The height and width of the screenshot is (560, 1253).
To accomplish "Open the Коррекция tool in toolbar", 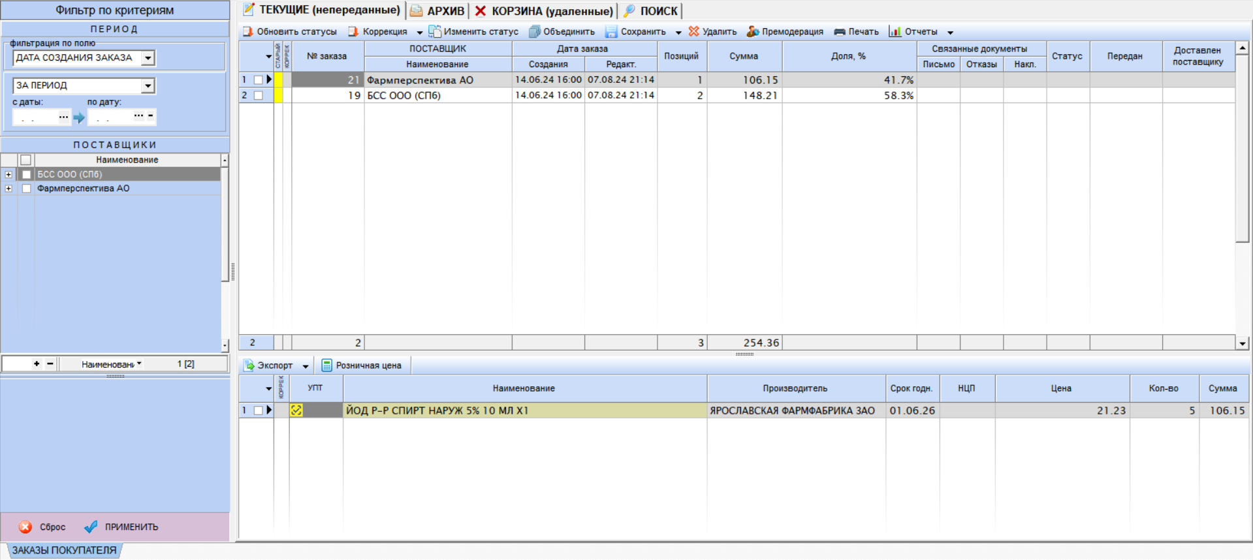I will [353, 31].
